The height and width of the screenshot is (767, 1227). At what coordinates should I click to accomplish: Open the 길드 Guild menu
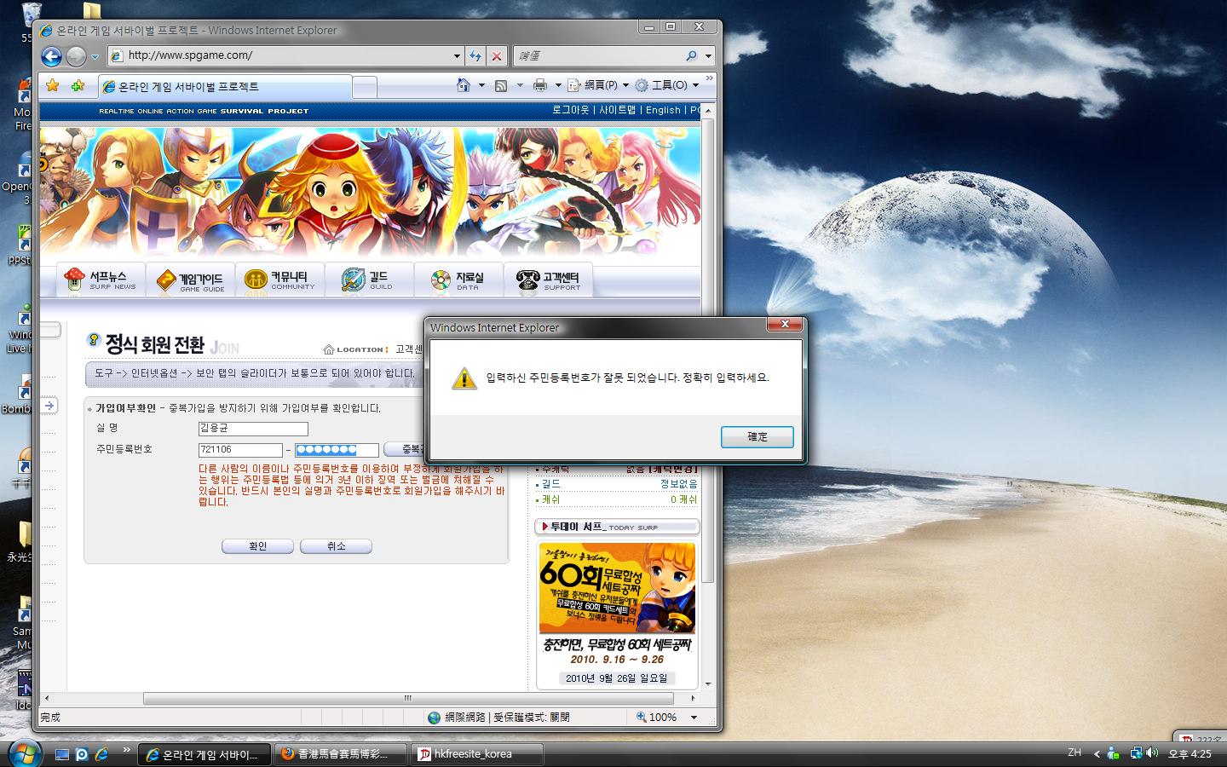pyautogui.click(x=368, y=280)
